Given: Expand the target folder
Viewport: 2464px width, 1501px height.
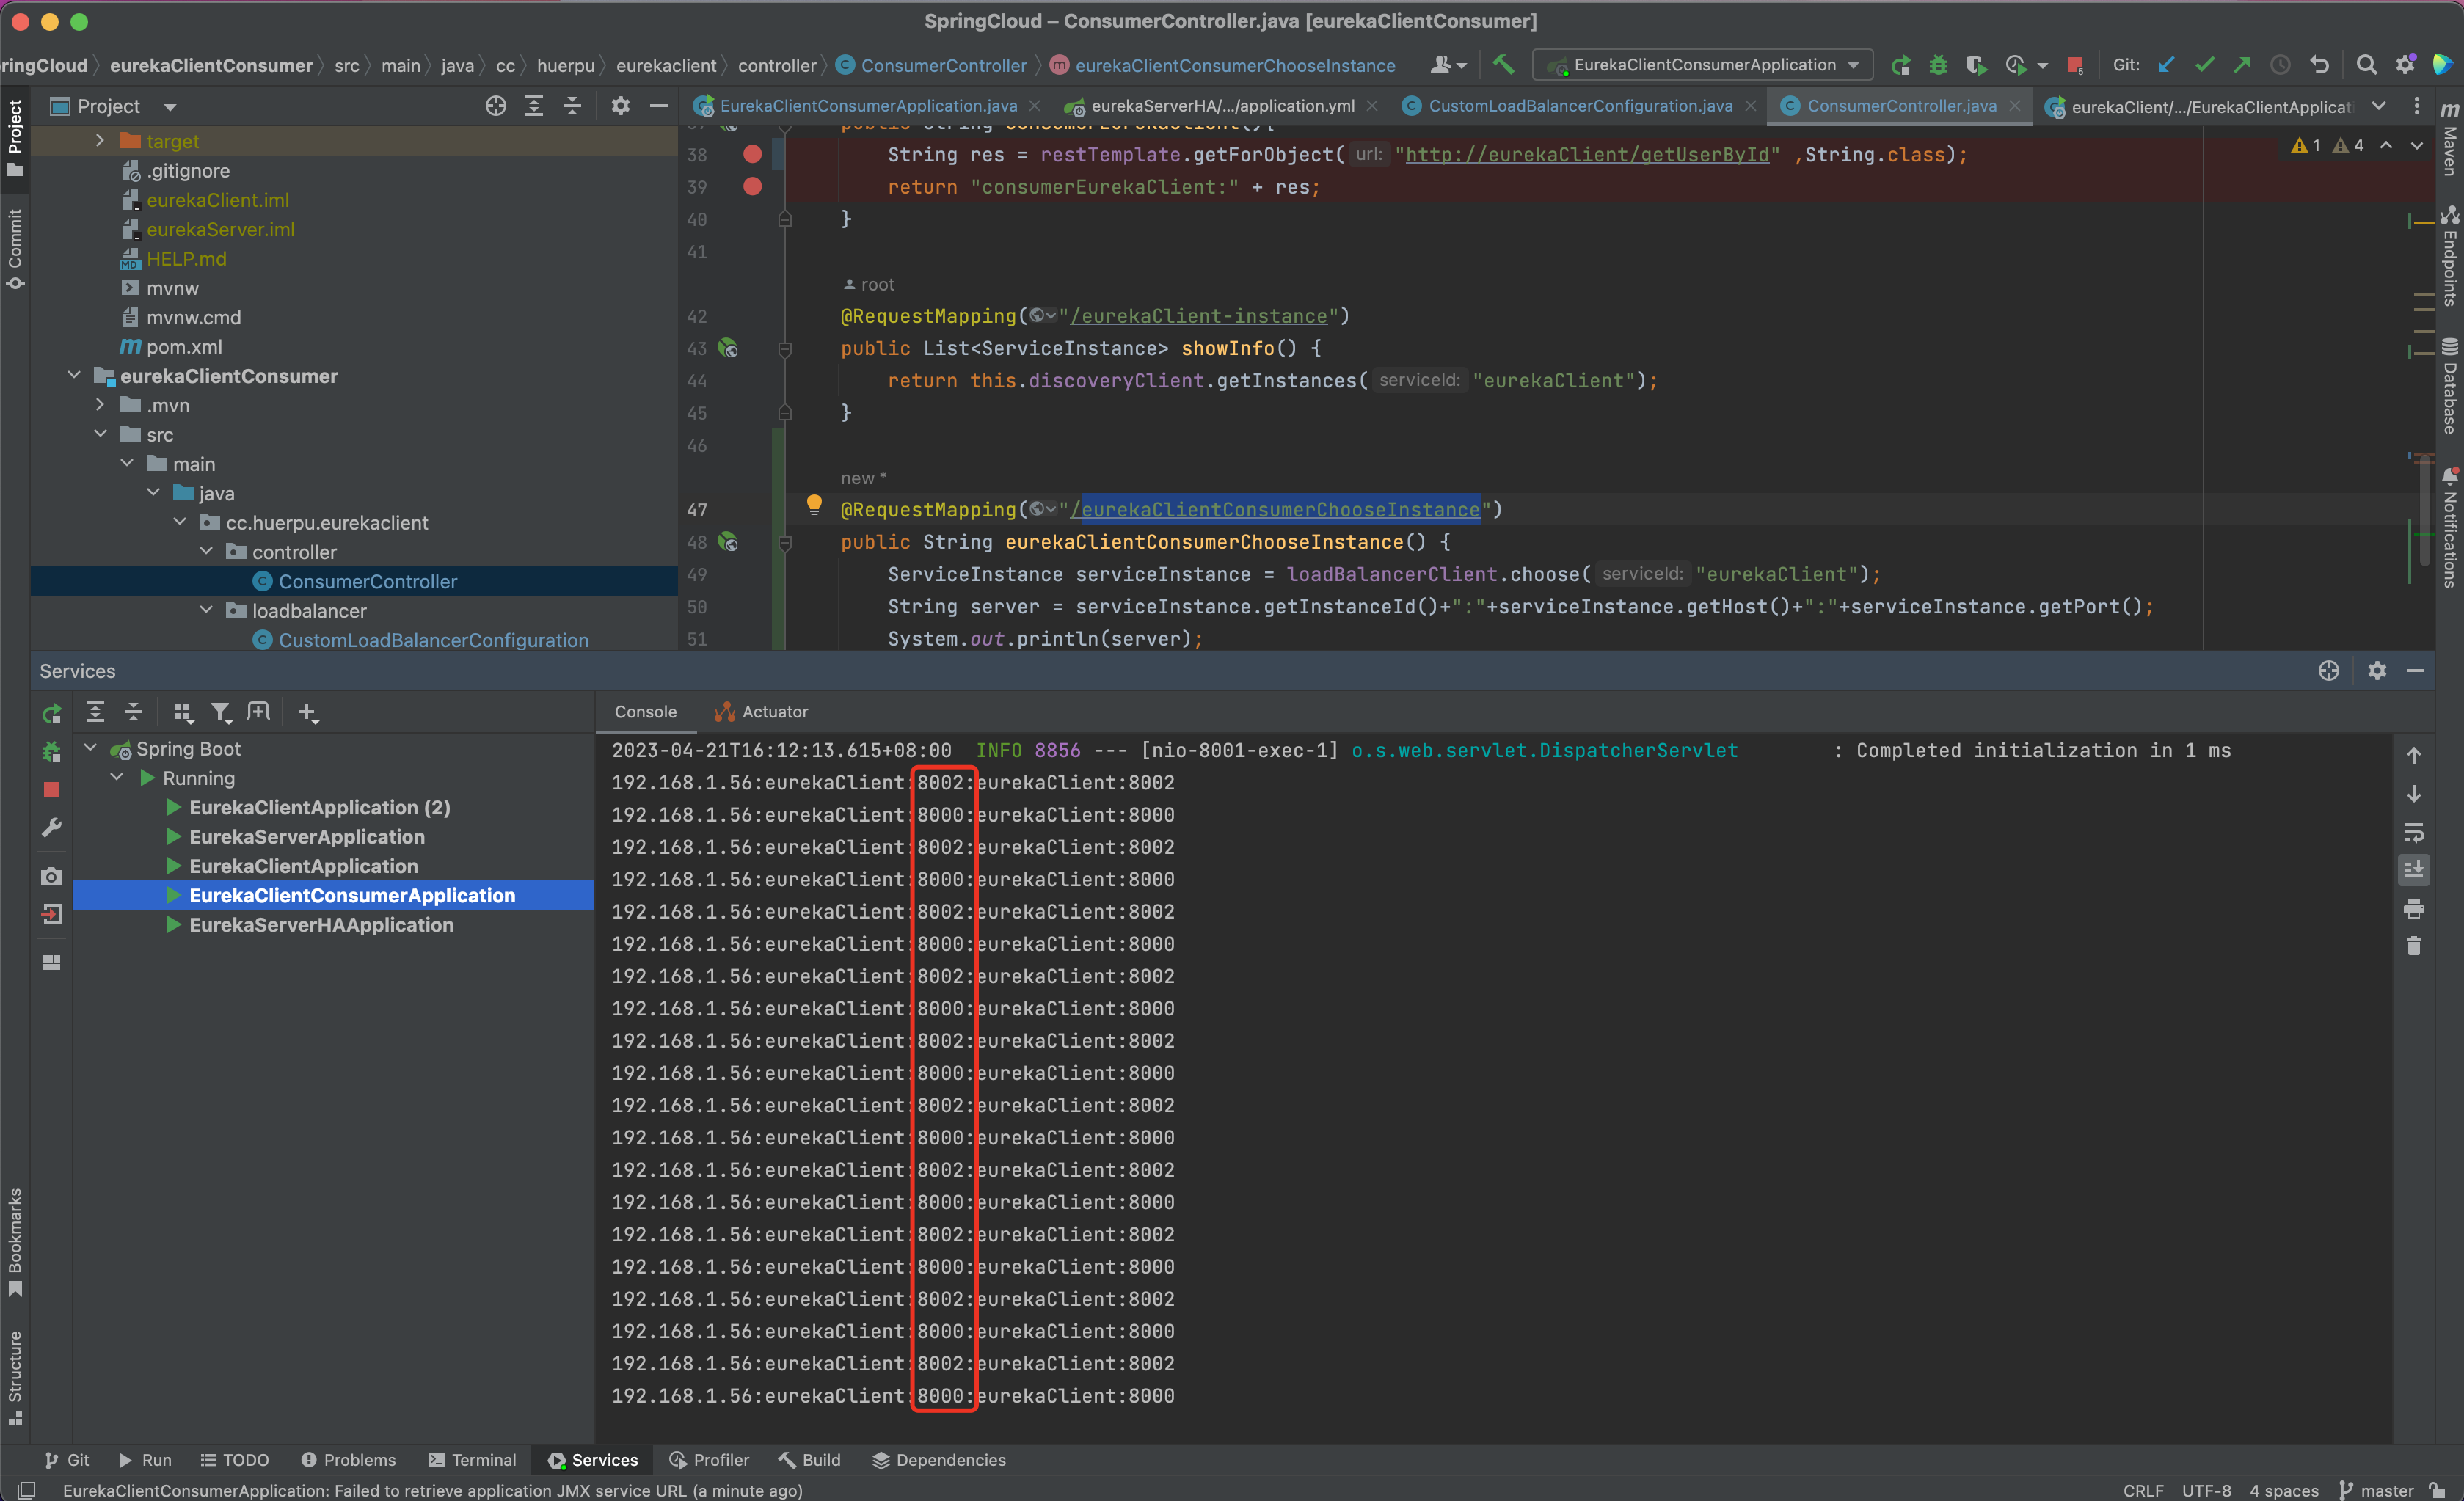Looking at the screenshot, I should click(100, 141).
